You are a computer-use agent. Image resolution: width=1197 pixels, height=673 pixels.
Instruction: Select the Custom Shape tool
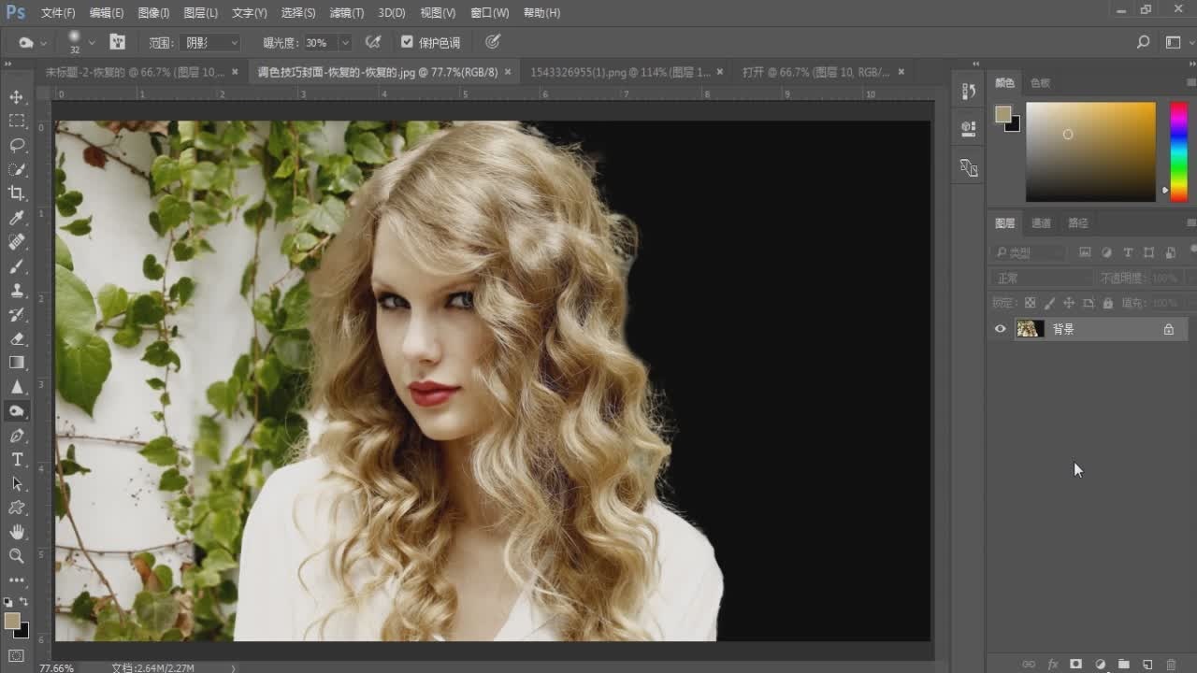click(17, 508)
